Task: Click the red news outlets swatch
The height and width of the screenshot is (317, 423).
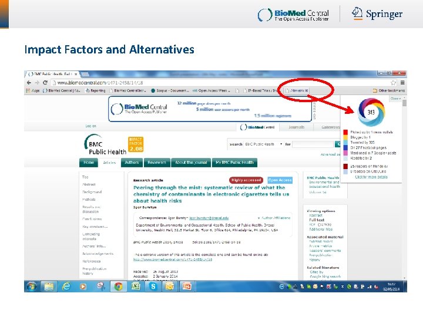Action: pyautogui.click(x=345, y=132)
